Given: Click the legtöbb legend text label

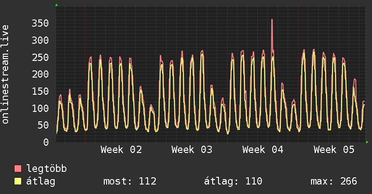Looking at the screenshot, I should (47, 169).
